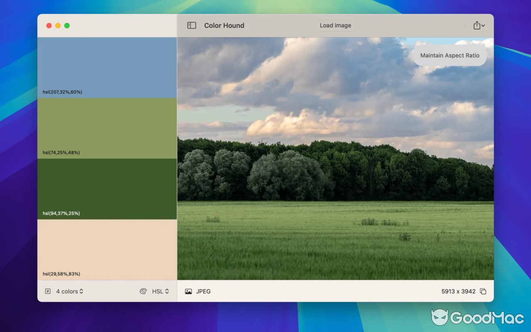
Task: Click the hsl(29,58%,83%) label
Action: point(62,274)
